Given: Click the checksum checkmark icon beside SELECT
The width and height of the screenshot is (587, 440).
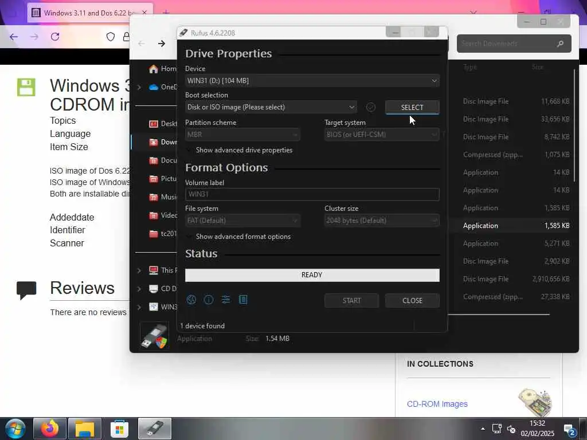Looking at the screenshot, I should [x=371, y=107].
